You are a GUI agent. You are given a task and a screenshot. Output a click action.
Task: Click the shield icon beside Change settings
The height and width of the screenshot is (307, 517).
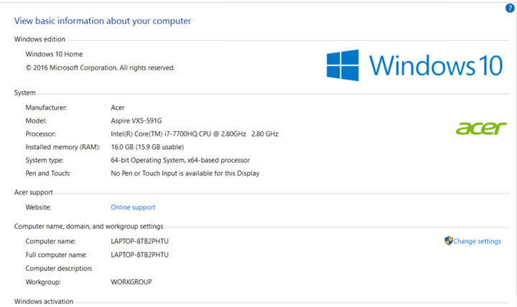[448, 241]
